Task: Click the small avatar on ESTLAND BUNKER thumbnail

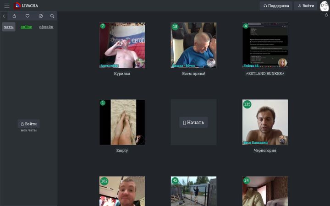Action: (283, 63)
